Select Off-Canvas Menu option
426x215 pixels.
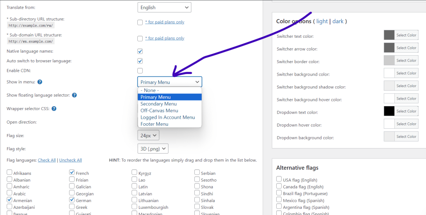pos(170,111)
